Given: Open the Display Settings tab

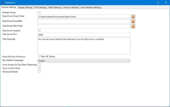Looking at the screenshot, I should 25,7.
